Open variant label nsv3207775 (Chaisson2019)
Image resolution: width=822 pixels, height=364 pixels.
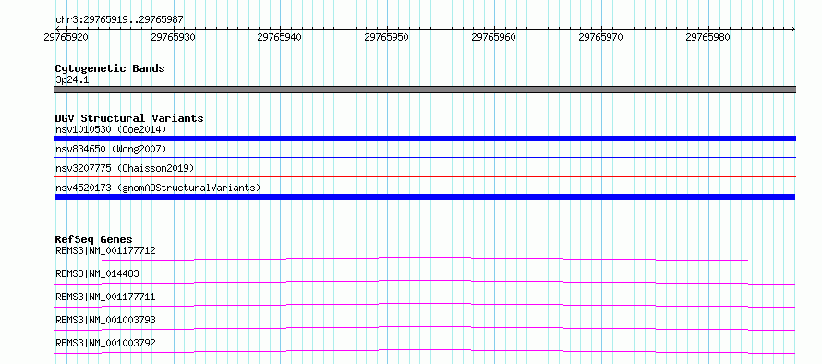tap(125, 168)
